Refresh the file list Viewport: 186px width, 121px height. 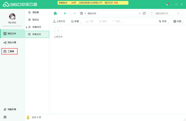coord(144,13)
